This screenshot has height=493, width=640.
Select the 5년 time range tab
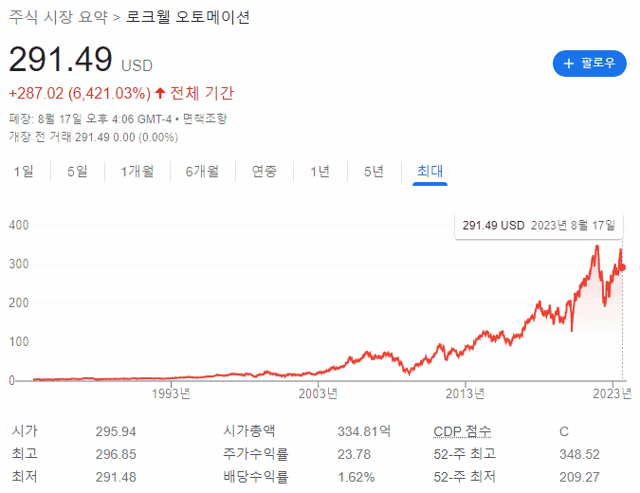[x=374, y=172]
